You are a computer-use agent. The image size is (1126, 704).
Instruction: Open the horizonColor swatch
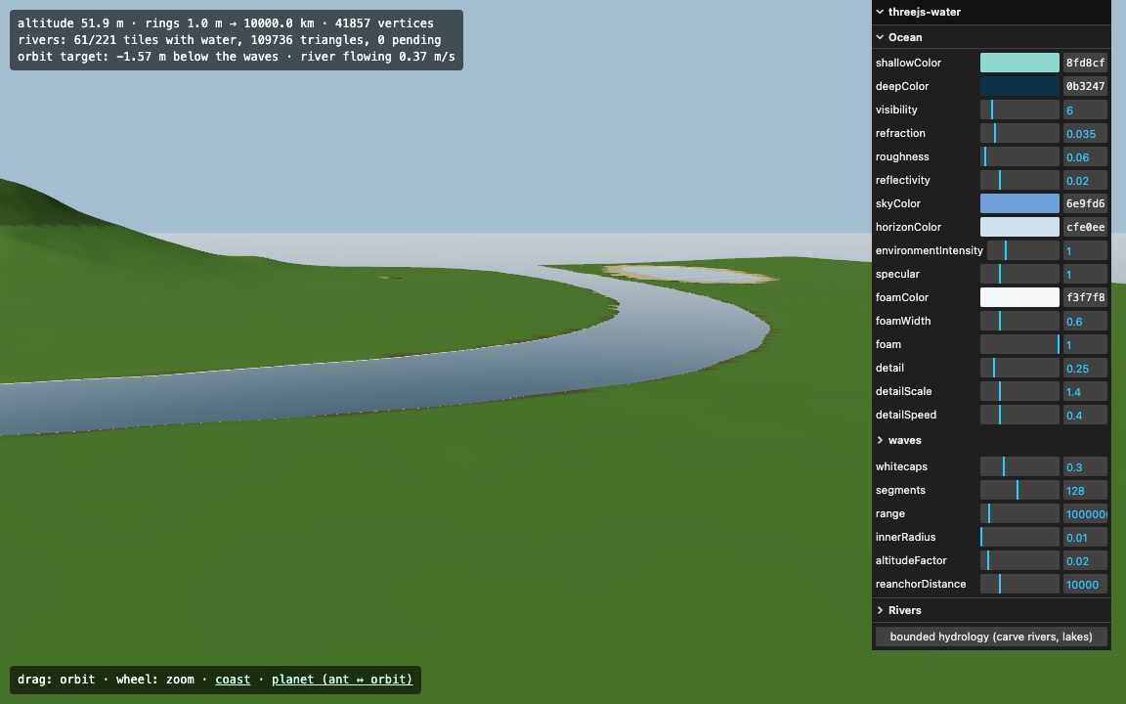pos(1019,227)
